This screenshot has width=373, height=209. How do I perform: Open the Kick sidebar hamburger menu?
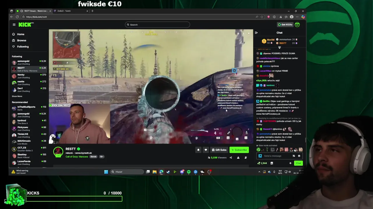[x=14, y=25]
